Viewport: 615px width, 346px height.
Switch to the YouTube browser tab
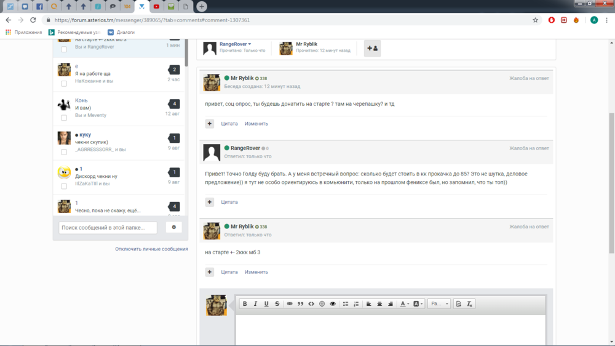pos(156,6)
